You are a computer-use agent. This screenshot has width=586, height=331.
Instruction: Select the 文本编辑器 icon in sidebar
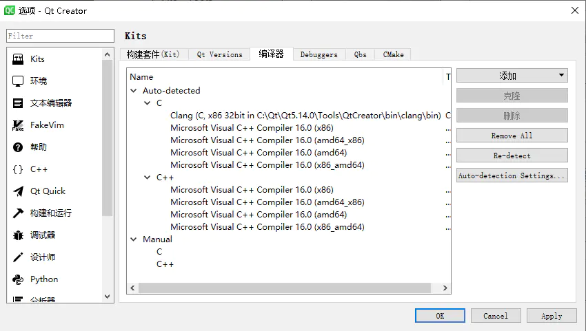[x=18, y=103]
